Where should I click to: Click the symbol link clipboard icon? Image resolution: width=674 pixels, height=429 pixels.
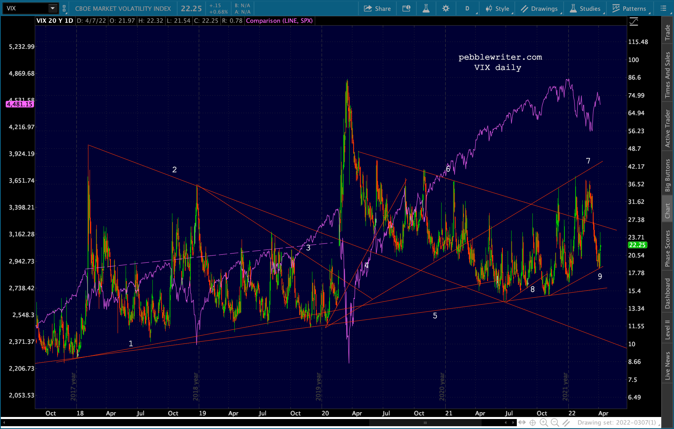pos(64,8)
